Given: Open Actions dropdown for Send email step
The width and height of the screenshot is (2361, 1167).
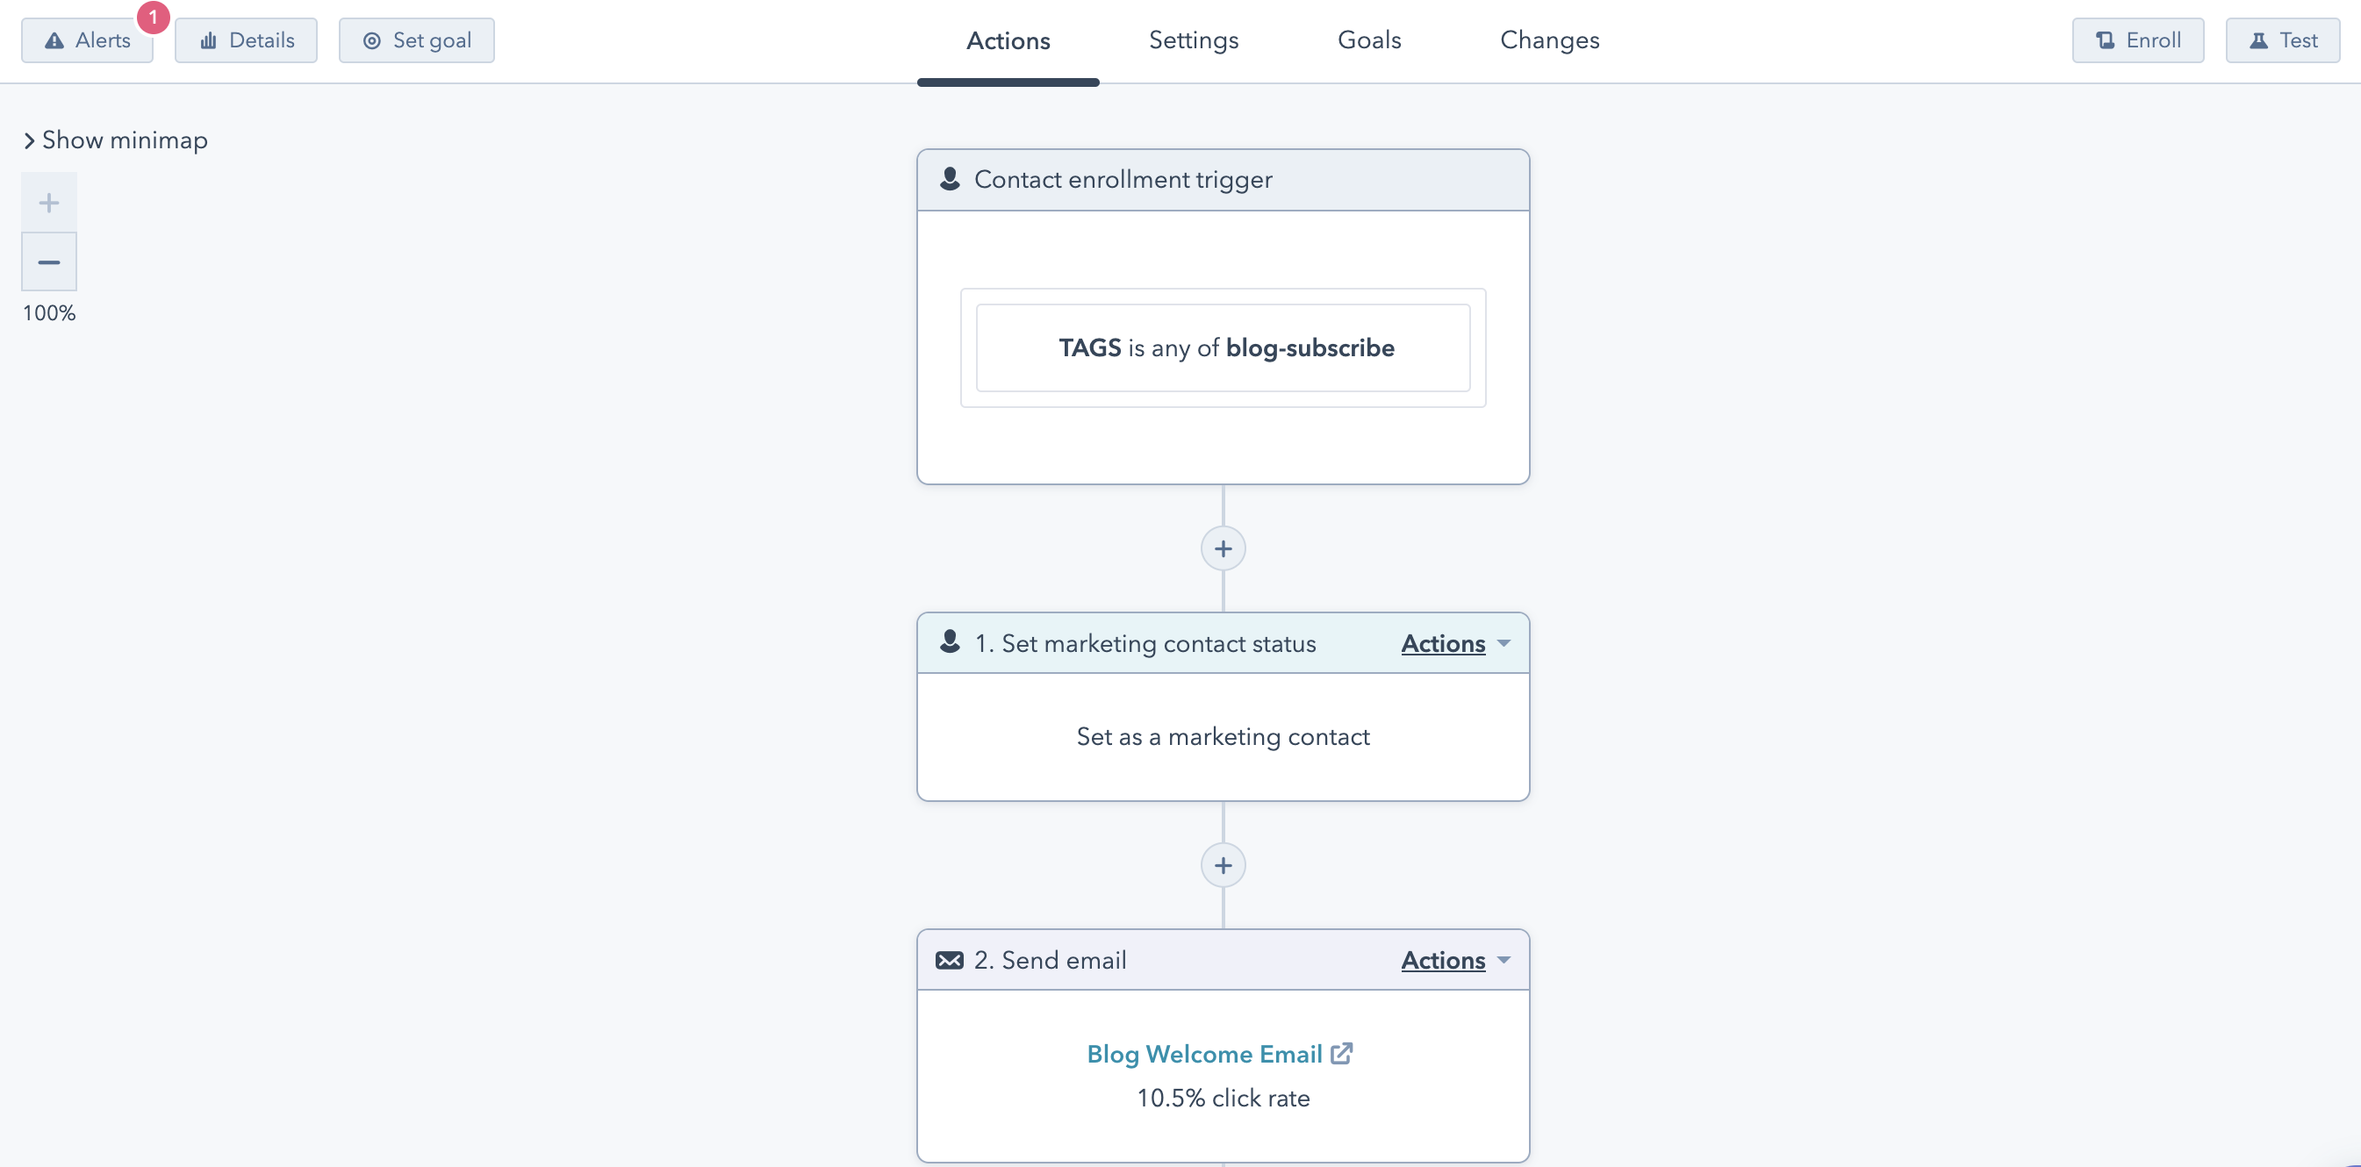Looking at the screenshot, I should coord(1455,960).
